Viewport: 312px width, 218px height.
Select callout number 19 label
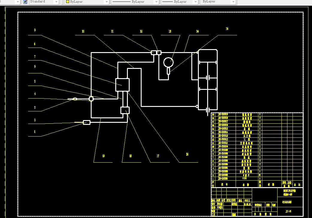(104, 156)
